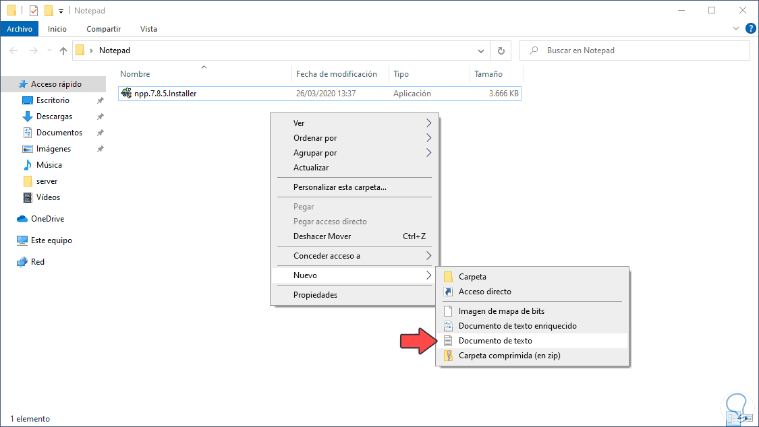Viewport: 759px width, 427px height.
Task: Expand the ribbon using the chevron
Action: [736, 29]
